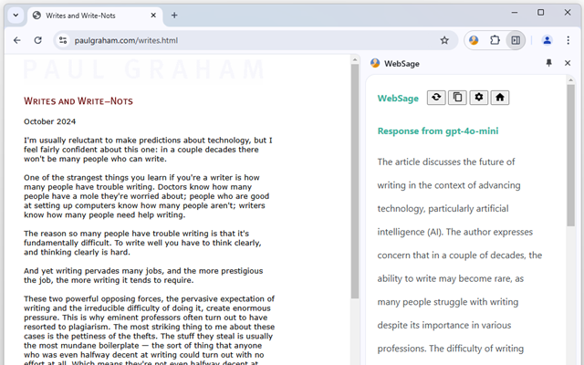The height and width of the screenshot is (365, 584).
Task: Click the article scrollbar up arrow
Action: click(355, 59)
